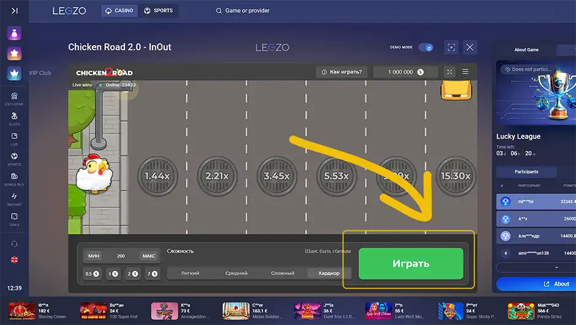Screen dimensions: 576x325
Task: Set bet to maximum with МАКС
Action: click(149, 256)
